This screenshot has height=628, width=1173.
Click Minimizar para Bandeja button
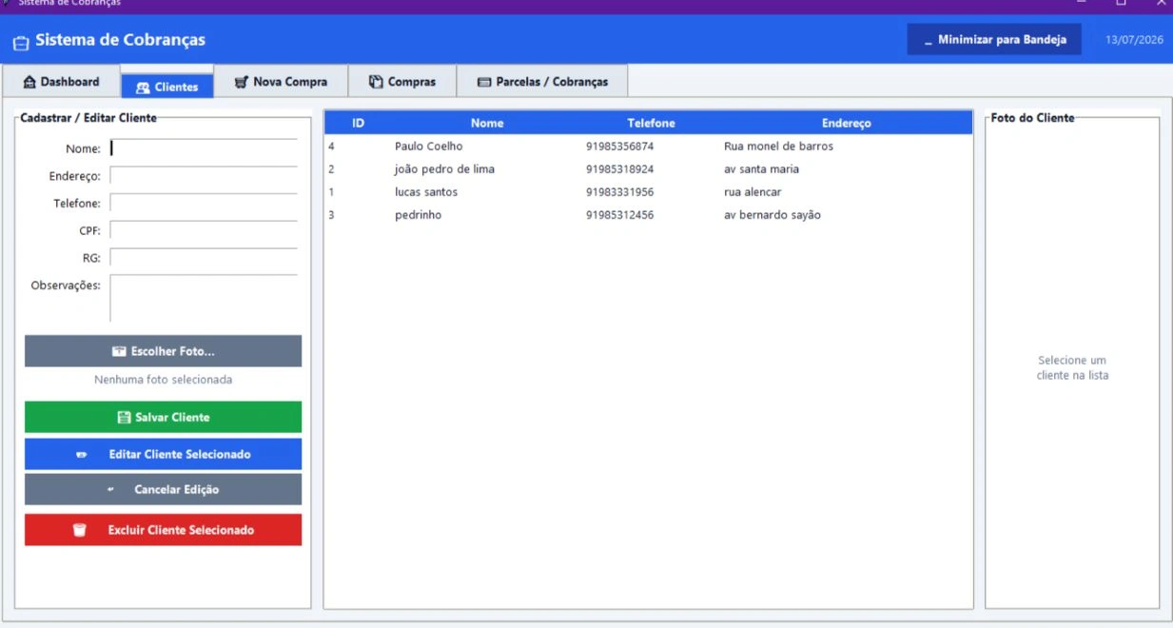point(994,40)
